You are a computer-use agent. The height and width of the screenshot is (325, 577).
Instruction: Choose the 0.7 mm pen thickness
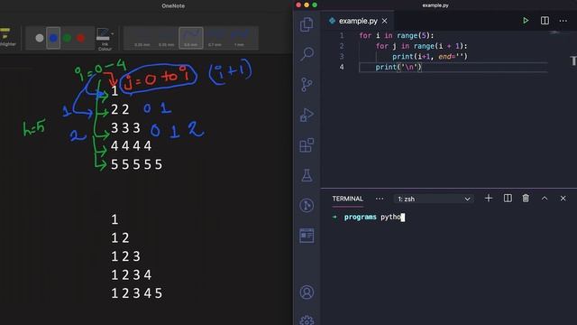coord(215,38)
